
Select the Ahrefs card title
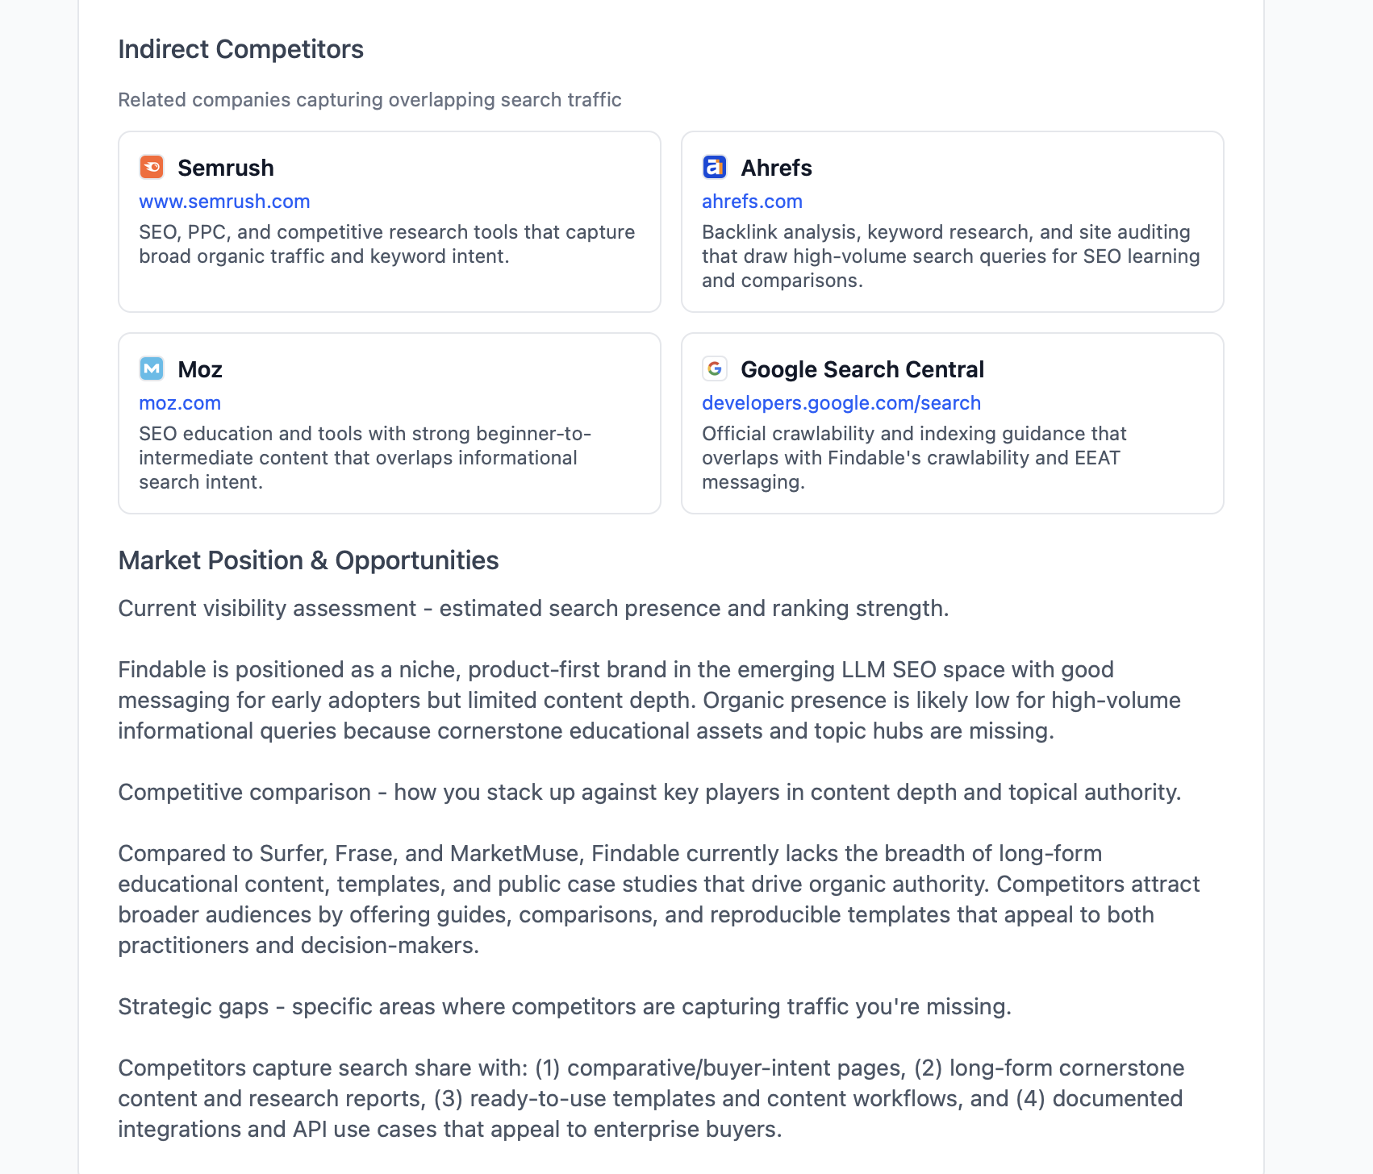pyautogui.click(x=776, y=168)
